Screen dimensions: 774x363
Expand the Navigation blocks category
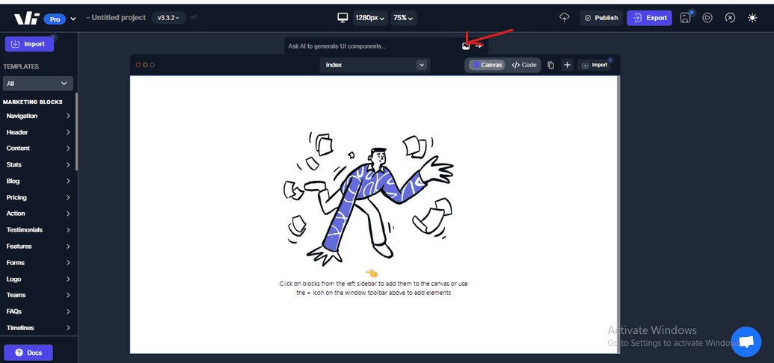coord(37,116)
